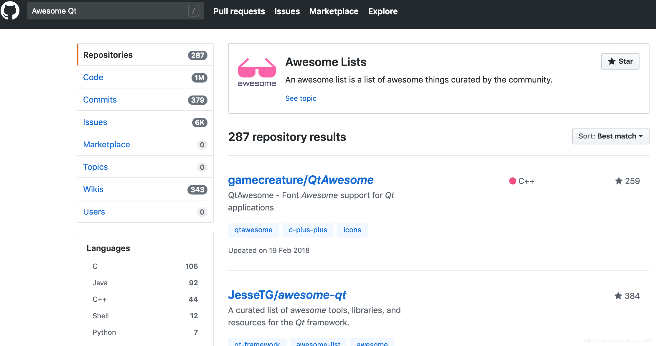Filter results by C++ language in sidebar

coord(145,299)
